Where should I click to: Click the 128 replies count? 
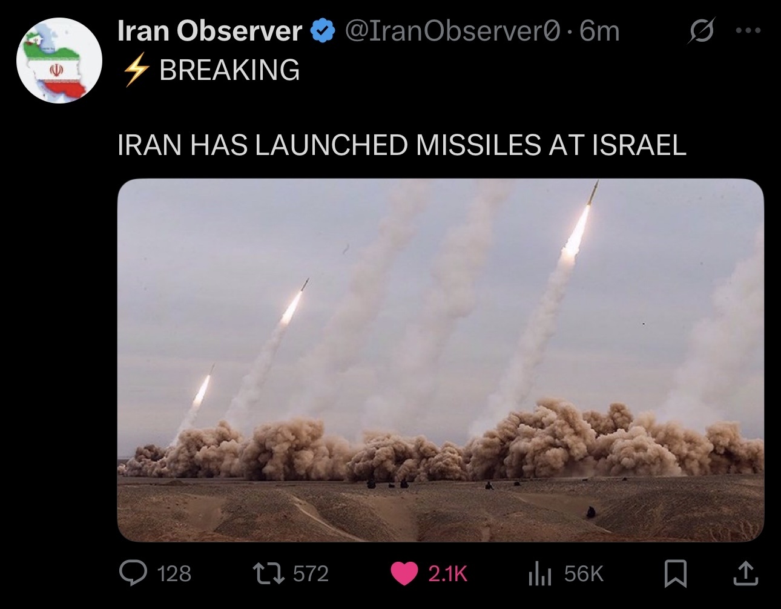[x=174, y=573]
